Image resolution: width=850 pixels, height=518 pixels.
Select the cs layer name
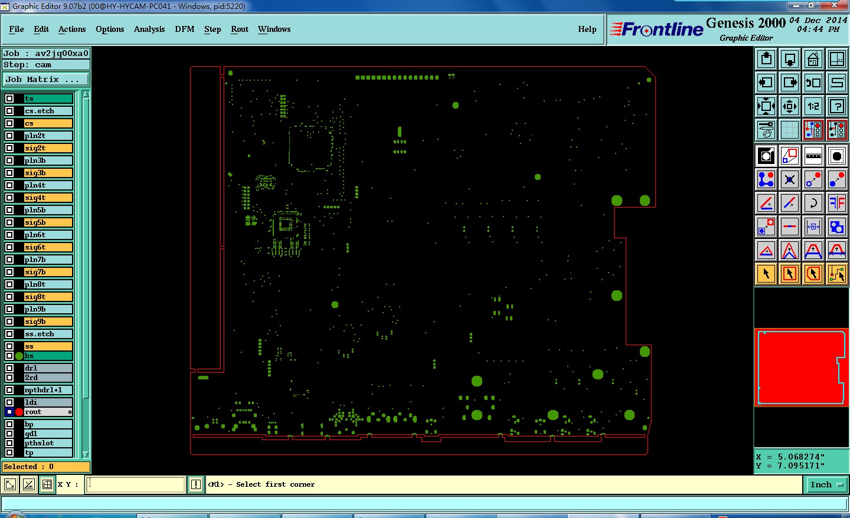(x=48, y=123)
